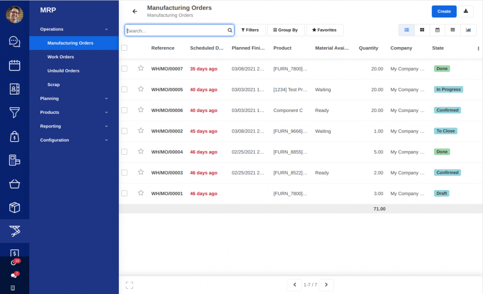Open the Discuss app from the sidebar

coord(14,41)
